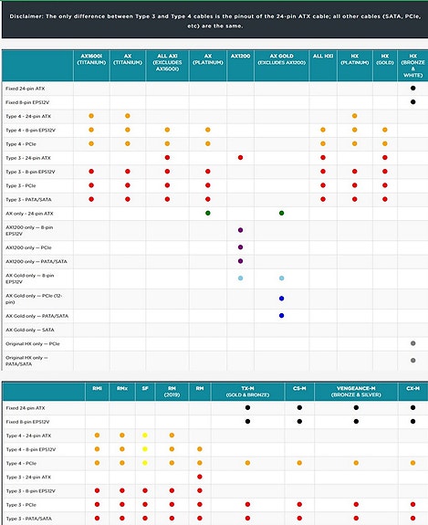The image size is (428, 525).
Task: Click blue dot in AX Gold only — PATA/SATA row
Action: 281,315
